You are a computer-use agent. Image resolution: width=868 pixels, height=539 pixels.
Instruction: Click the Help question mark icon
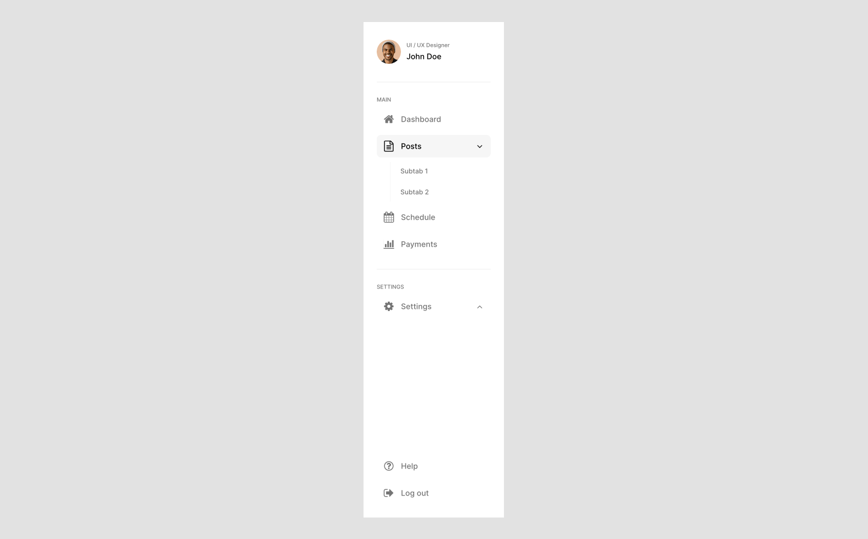(x=389, y=466)
